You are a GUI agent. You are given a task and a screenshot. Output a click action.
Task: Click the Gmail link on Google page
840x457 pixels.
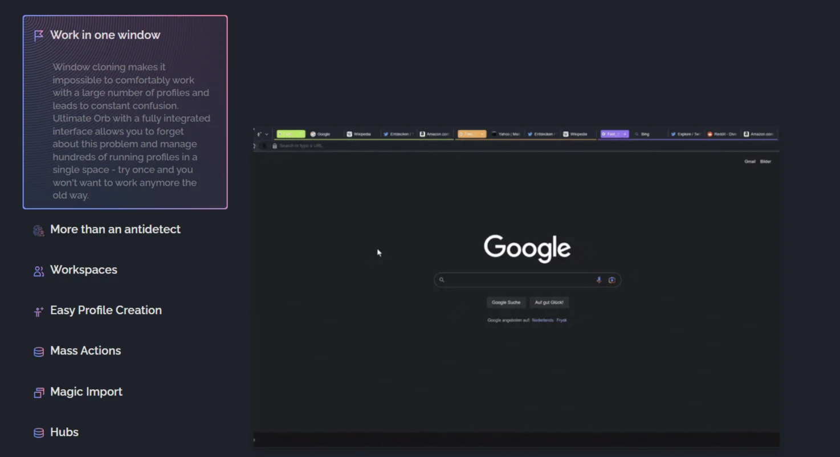click(749, 162)
